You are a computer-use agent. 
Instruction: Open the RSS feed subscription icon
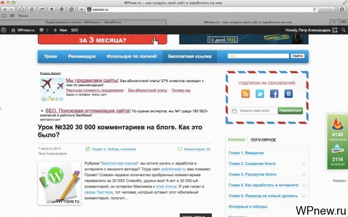pyautogui.click(x=245, y=94)
